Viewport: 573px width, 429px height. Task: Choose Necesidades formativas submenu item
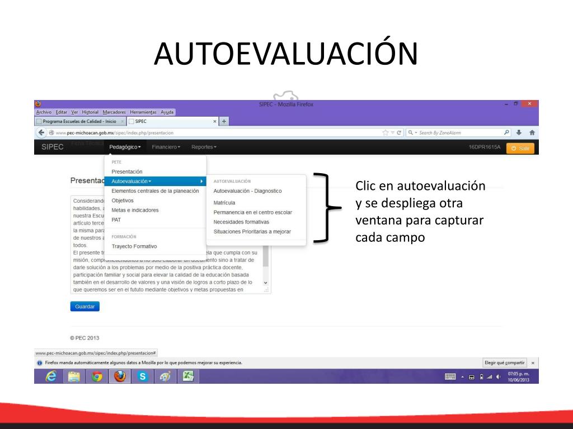pos(241,222)
